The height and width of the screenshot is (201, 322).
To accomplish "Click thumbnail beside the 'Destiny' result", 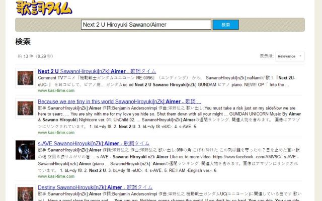I will pos(25,193).
